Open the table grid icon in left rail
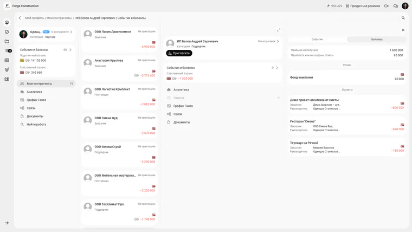412x232 pixels. click(7, 60)
